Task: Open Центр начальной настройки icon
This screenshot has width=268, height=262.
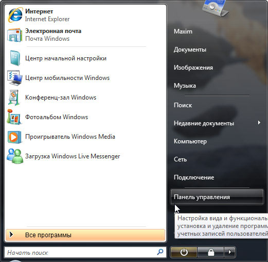Action: (x=15, y=58)
